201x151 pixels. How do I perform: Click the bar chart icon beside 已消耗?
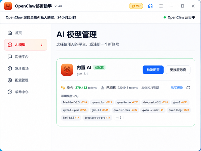(x=102, y=88)
